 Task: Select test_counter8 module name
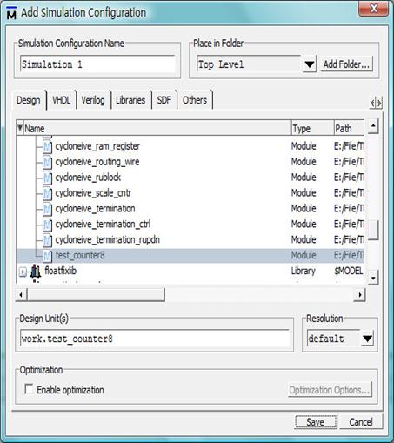pos(80,256)
